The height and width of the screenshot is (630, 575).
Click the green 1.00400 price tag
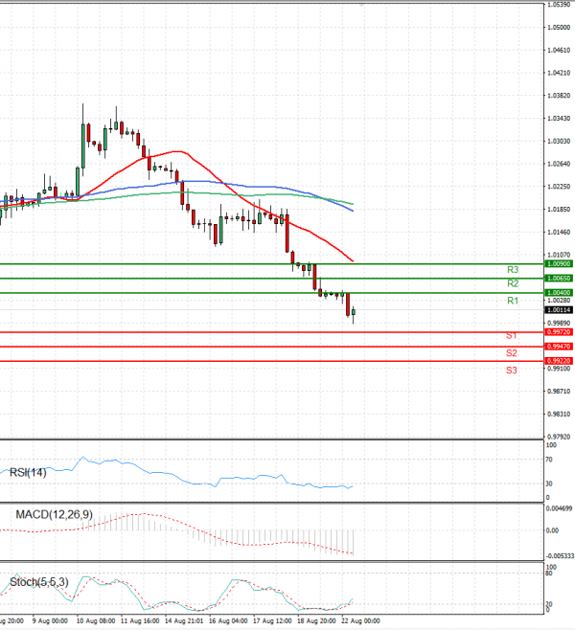[559, 293]
